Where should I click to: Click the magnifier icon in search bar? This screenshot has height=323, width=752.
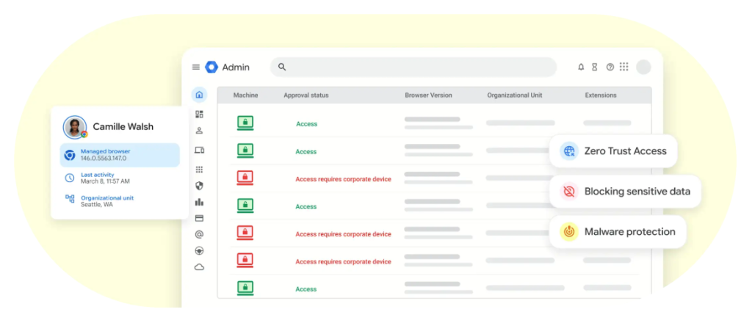(282, 67)
